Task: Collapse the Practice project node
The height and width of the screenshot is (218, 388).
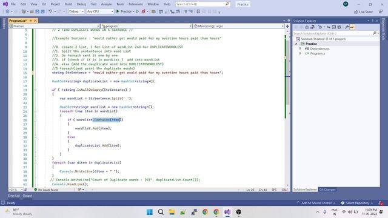Action: tap(296, 44)
